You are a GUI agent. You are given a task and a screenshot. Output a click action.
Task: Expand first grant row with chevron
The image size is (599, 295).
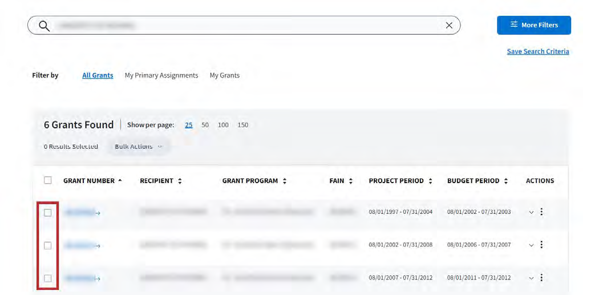[x=531, y=212]
